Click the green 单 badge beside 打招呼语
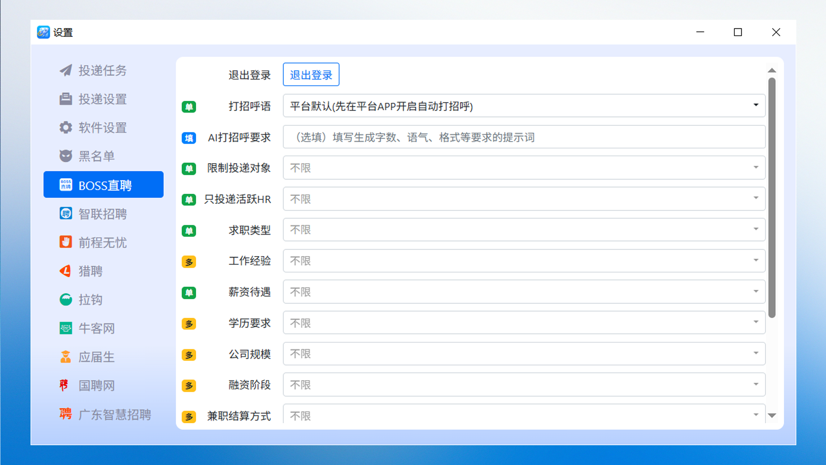This screenshot has width=826, height=465. click(189, 106)
